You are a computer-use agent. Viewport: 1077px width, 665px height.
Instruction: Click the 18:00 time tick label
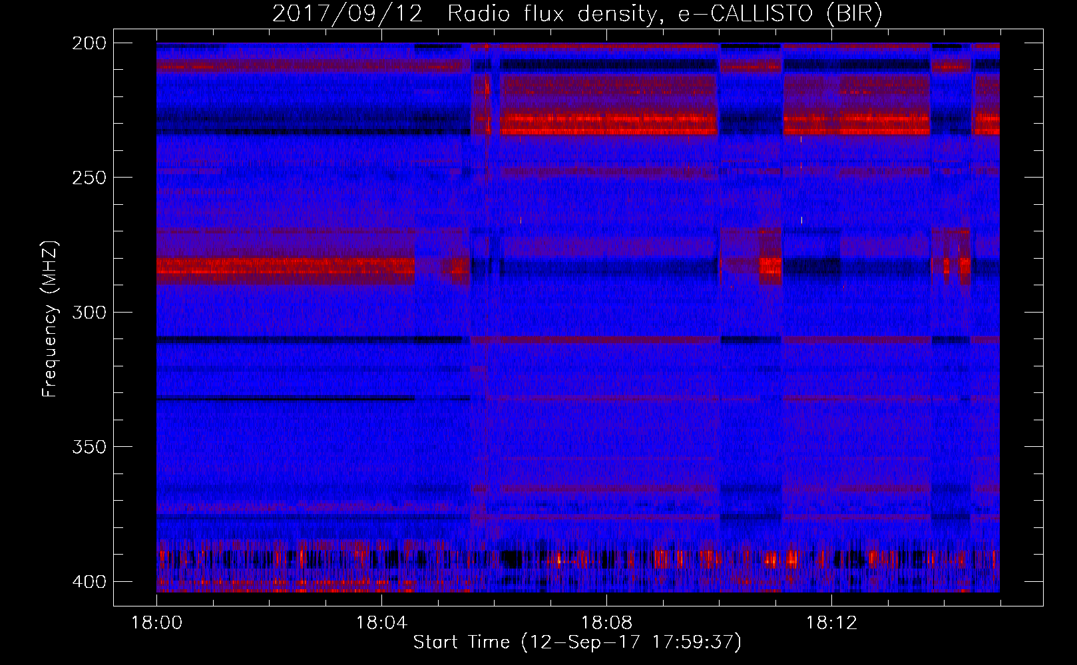[x=156, y=623]
